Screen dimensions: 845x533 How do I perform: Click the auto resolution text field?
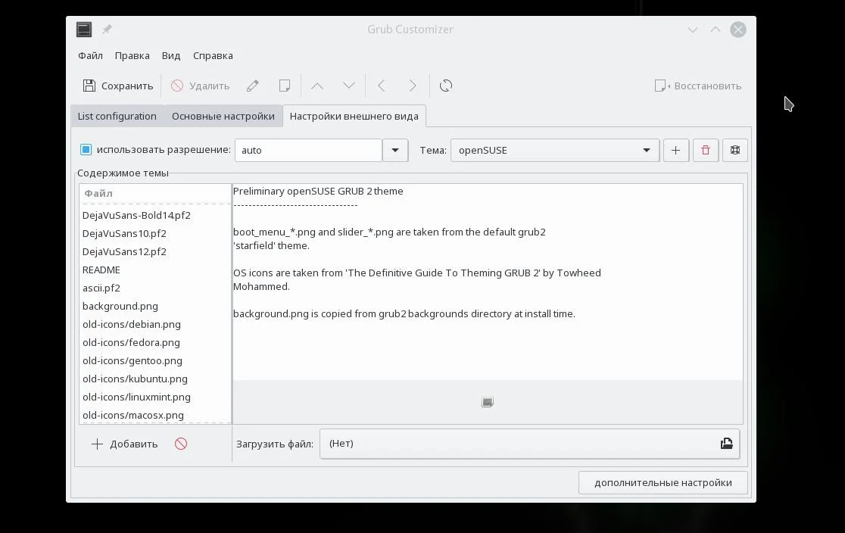click(308, 151)
